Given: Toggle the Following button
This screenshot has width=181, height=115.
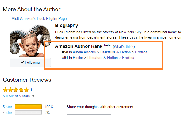Looking at the screenshot, I should pyautogui.click(x=30, y=62).
